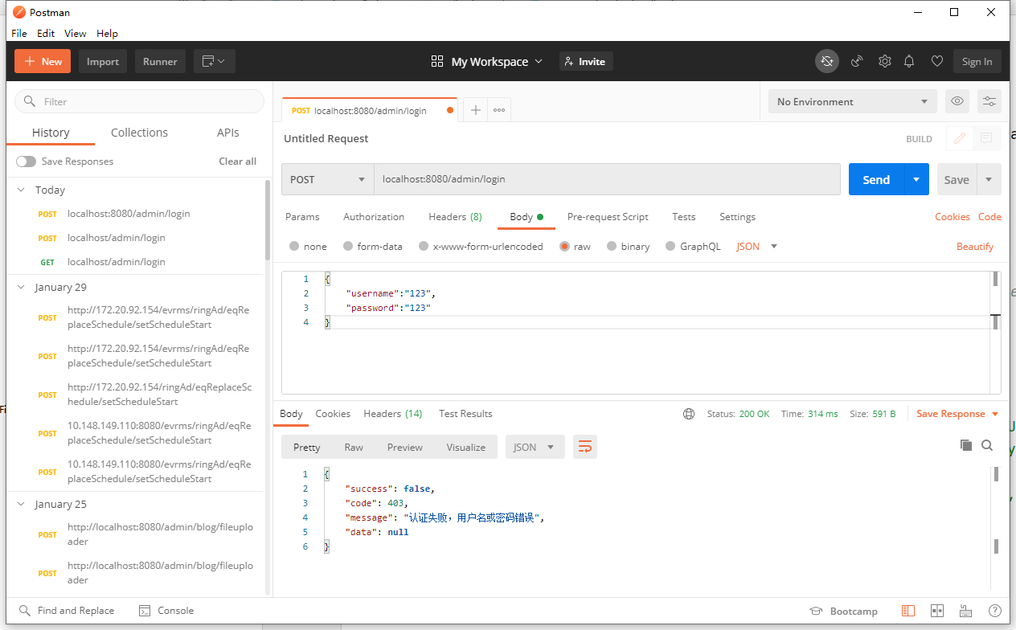Viewport: 1016px width, 630px height.
Task: Open the notifications bell
Action: tap(909, 61)
